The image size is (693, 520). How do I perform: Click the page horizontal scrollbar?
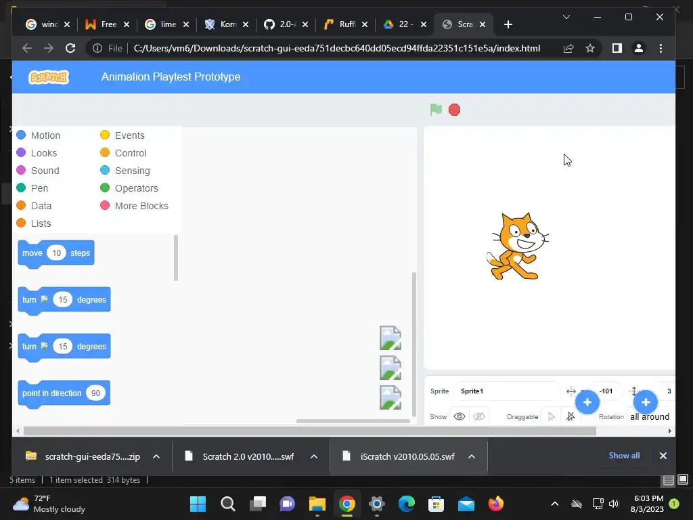pos(309,431)
